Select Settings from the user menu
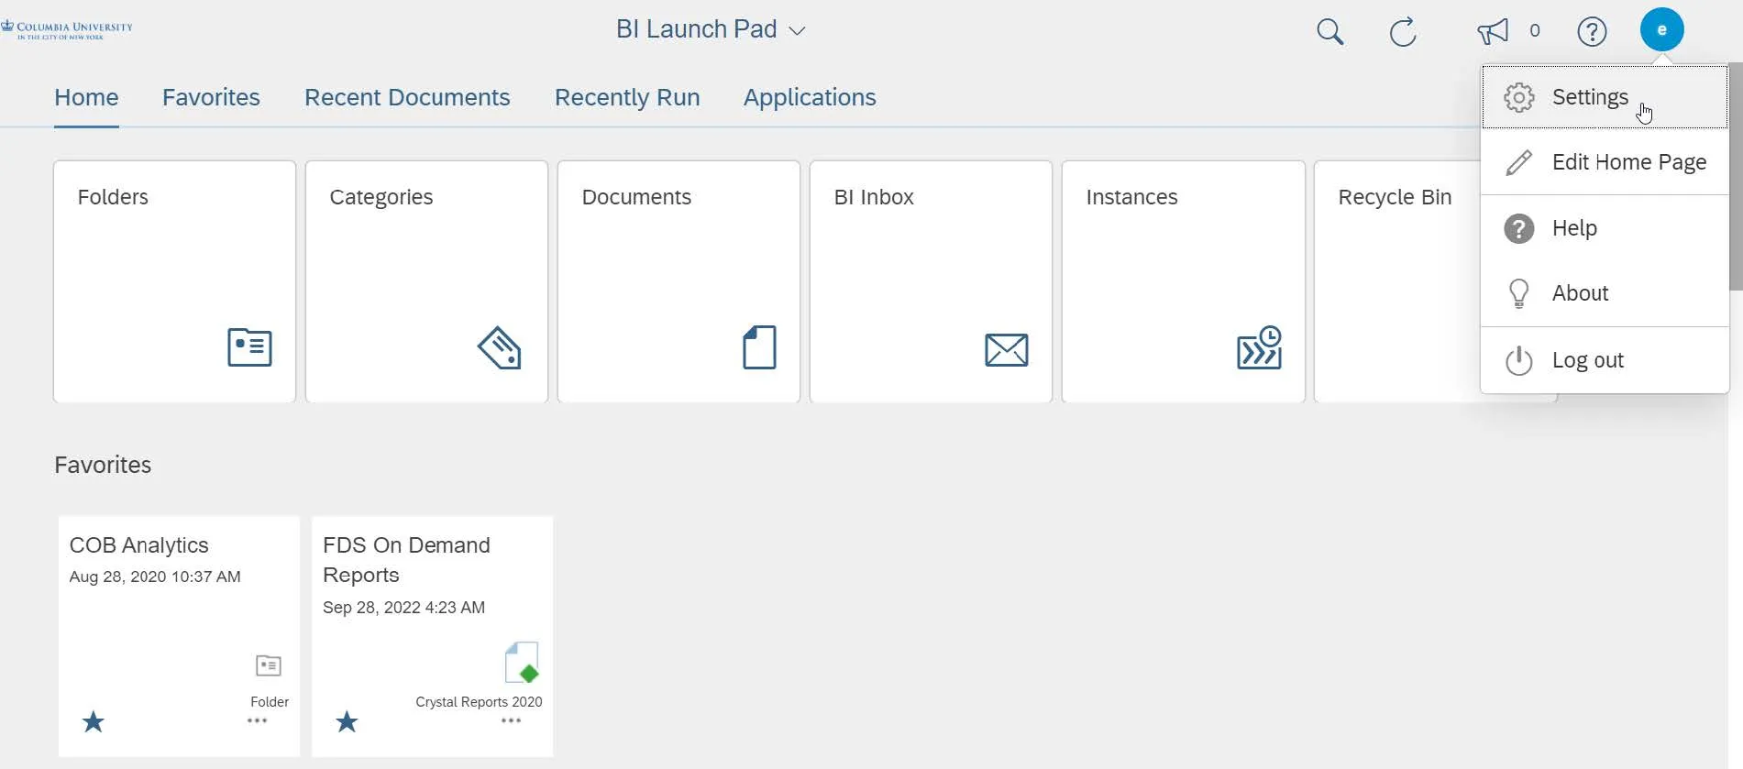The height and width of the screenshot is (769, 1743). pos(1605,97)
